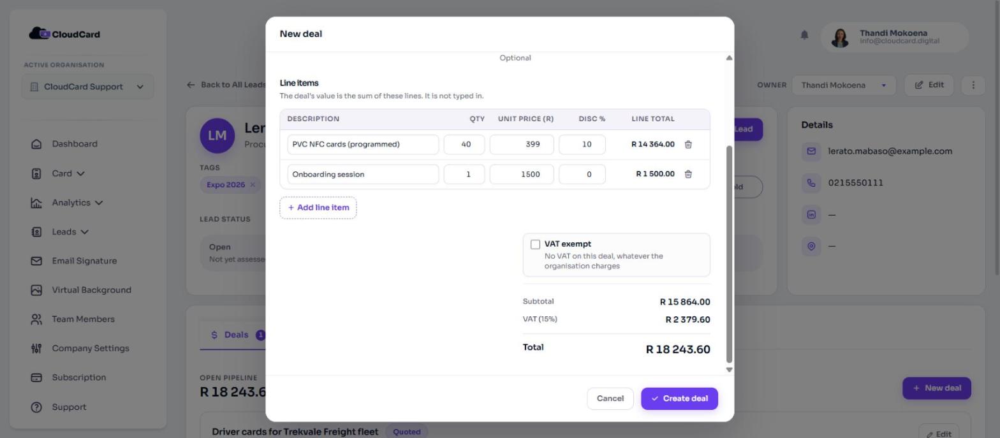Click the R 14 364.00 line total
Image resolution: width=1000 pixels, height=438 pixels.
click(x=653, y=145)
